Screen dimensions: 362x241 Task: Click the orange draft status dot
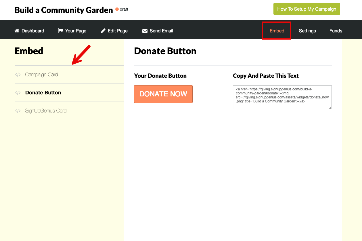pos(117,9)
